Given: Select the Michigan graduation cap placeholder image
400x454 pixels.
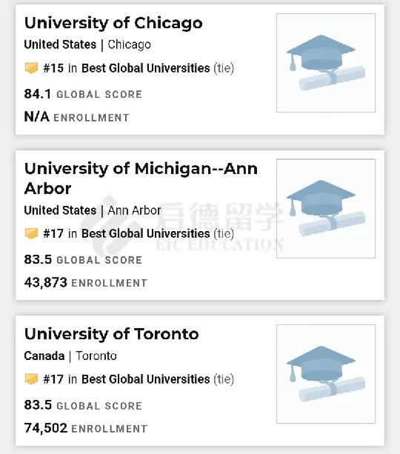Looking at the screenshot, I should point(326,208).
